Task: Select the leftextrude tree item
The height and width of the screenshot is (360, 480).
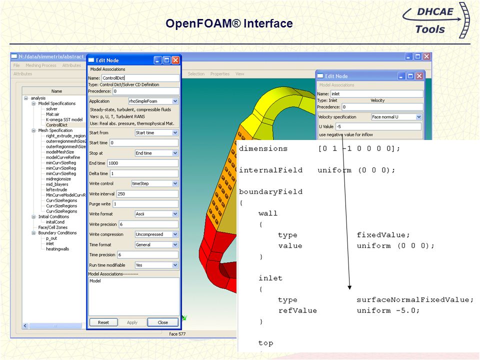Action: click(x=56, y=190)
